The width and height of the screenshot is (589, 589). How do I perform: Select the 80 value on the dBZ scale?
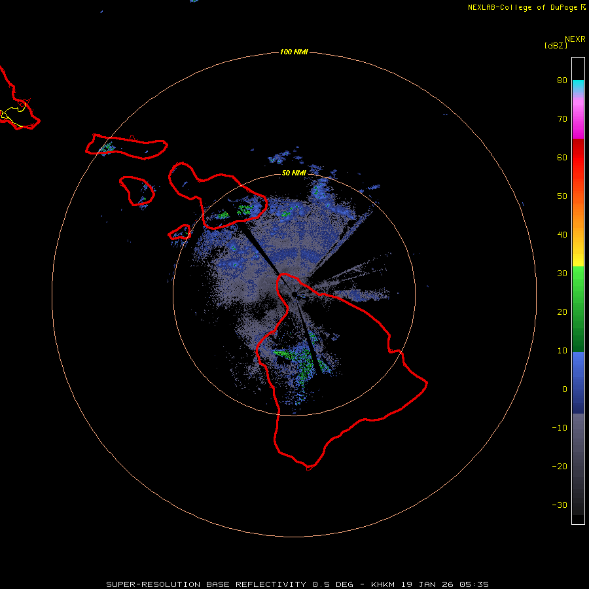point(562,80)
